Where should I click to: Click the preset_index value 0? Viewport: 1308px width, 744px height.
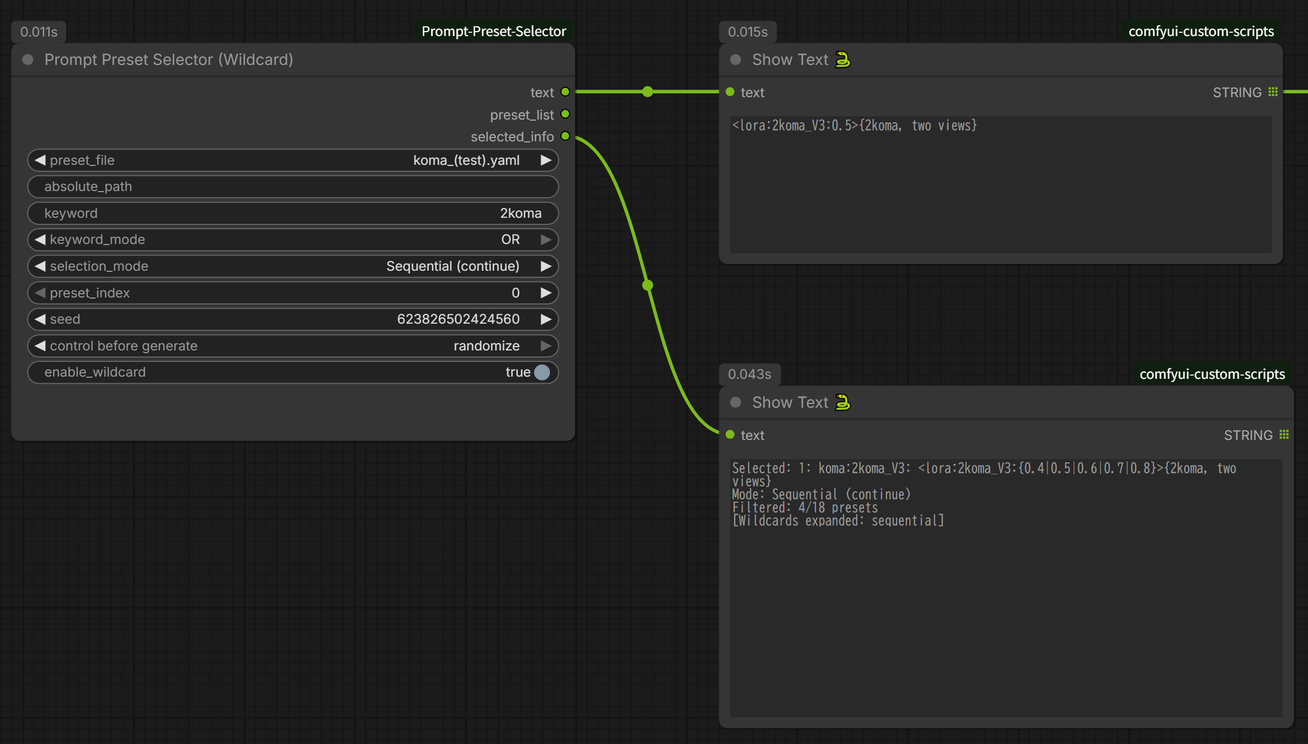[515, 293]
